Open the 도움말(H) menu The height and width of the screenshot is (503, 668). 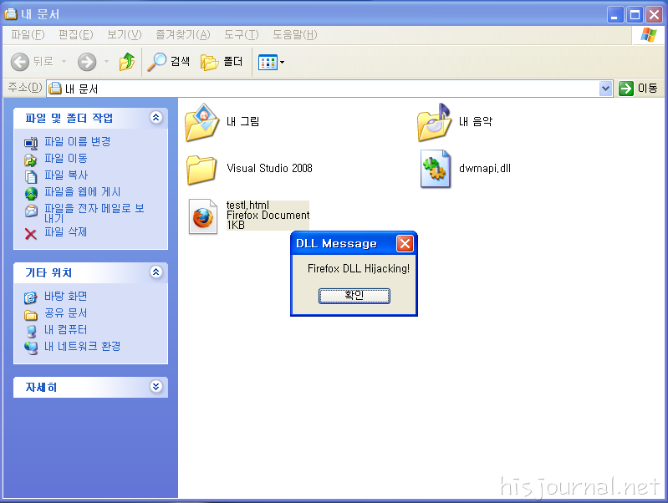pos(295,35)
